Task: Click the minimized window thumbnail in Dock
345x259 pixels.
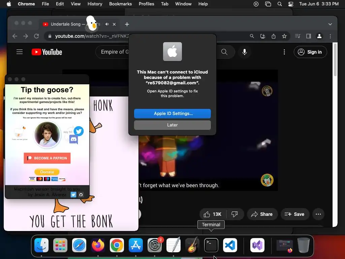Action: [x=285, y=245]
